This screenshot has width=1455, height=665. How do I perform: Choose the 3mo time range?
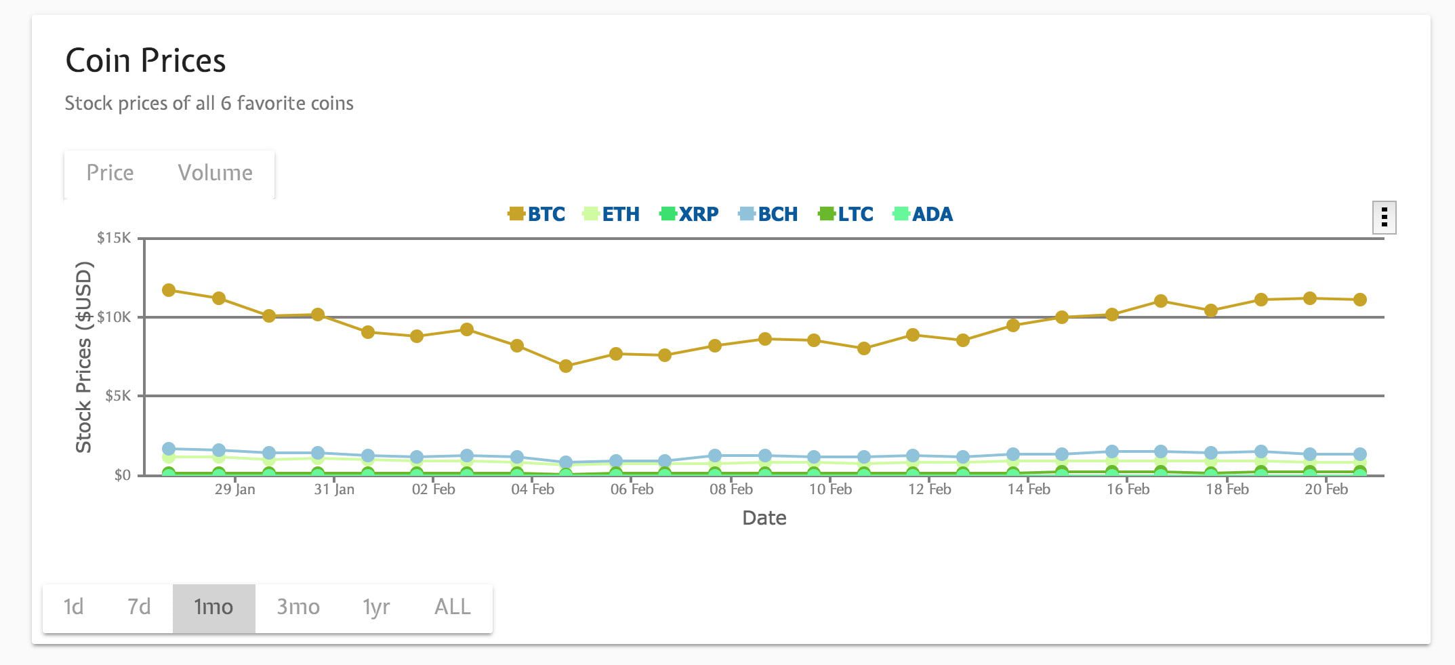(298, 607)
